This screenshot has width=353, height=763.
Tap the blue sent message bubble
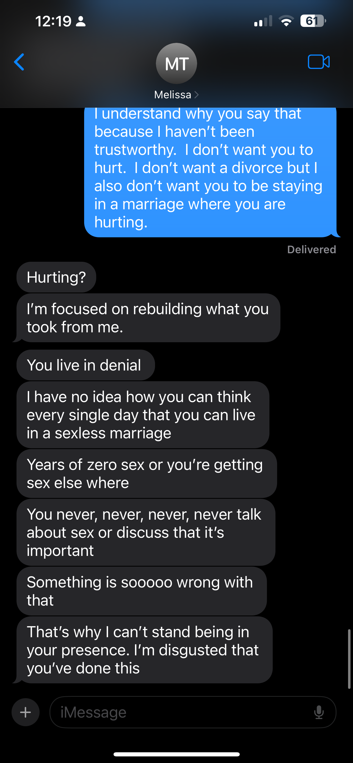point(210,172)
